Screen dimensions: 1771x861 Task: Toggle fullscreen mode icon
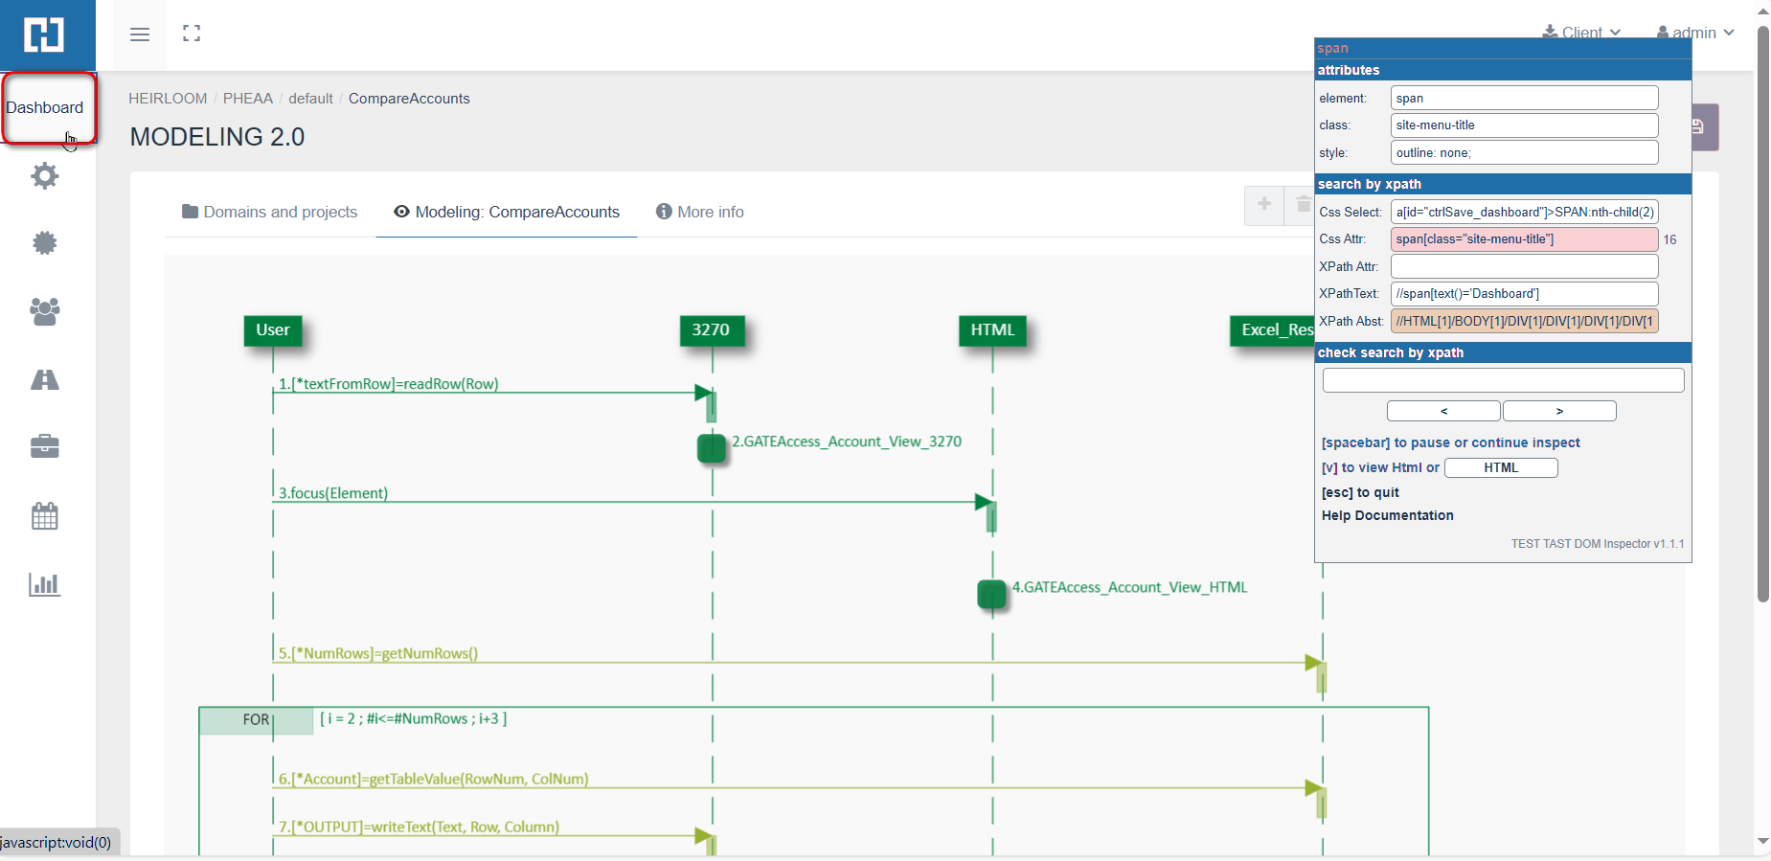pyautogui.click(x=192, y=34)
